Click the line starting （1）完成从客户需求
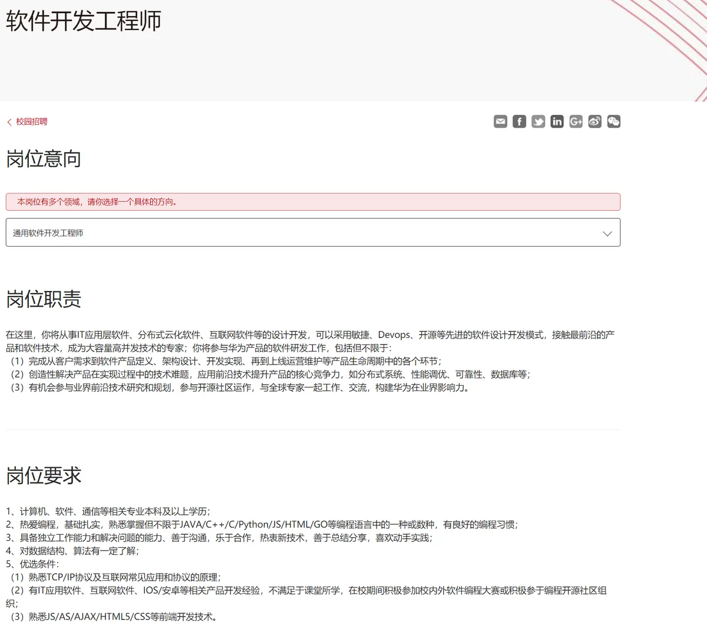 click(224, 361)
